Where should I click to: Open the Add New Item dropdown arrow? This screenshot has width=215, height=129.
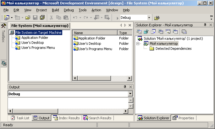22,18
